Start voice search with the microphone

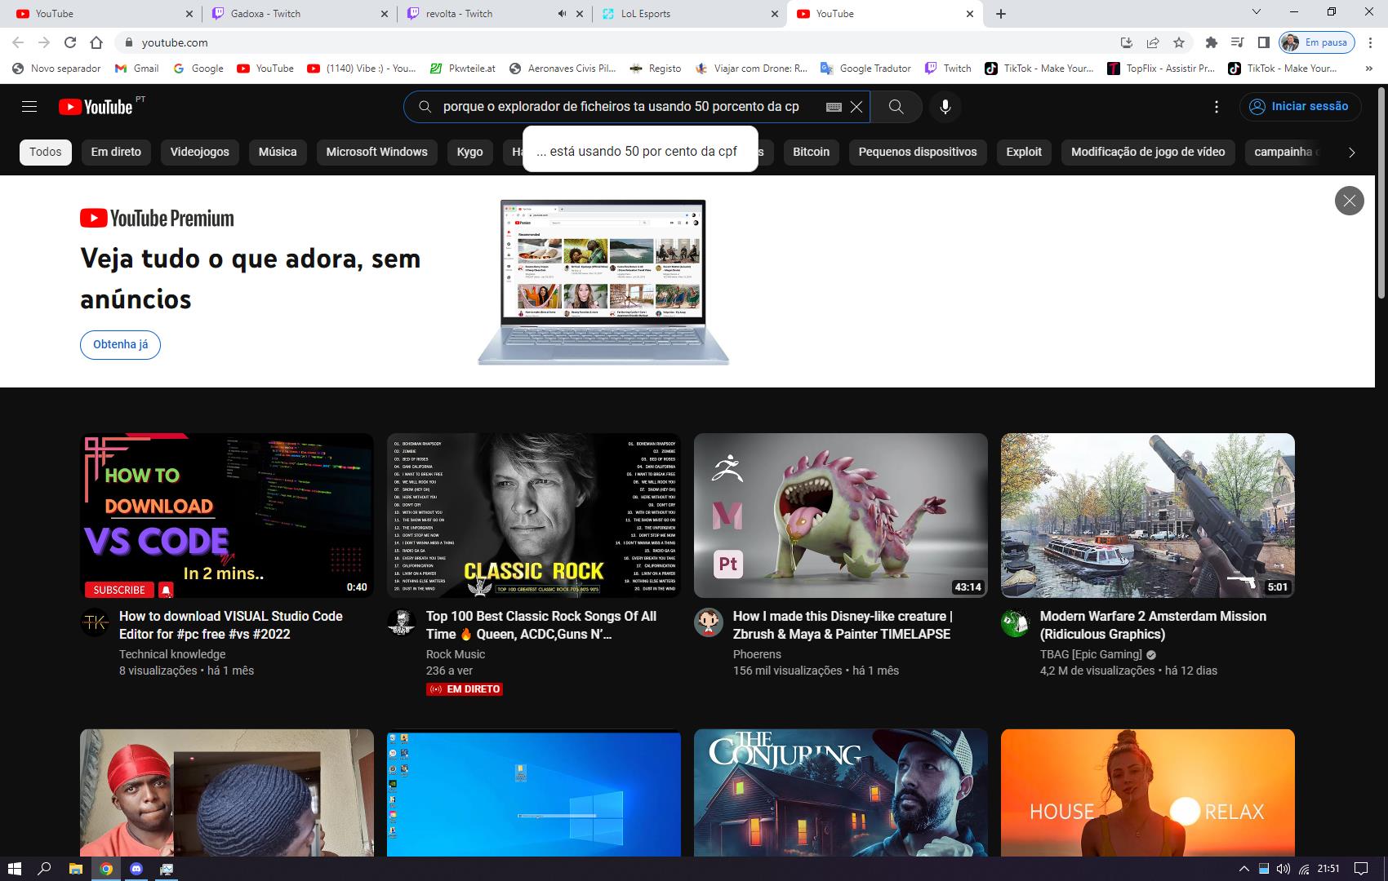tap(945, 107)
